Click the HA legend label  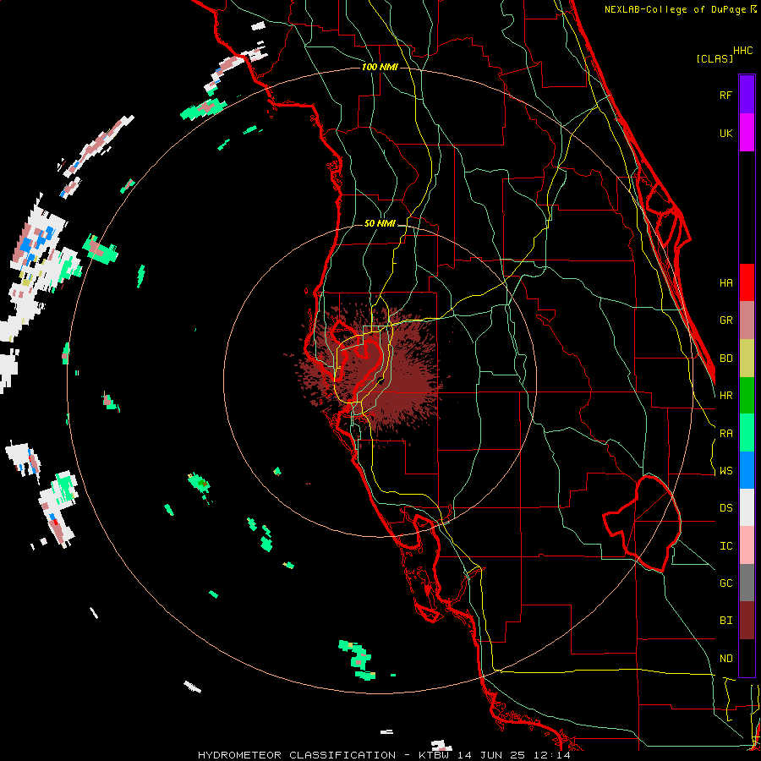pyautogui.click(x=725, y=282)
